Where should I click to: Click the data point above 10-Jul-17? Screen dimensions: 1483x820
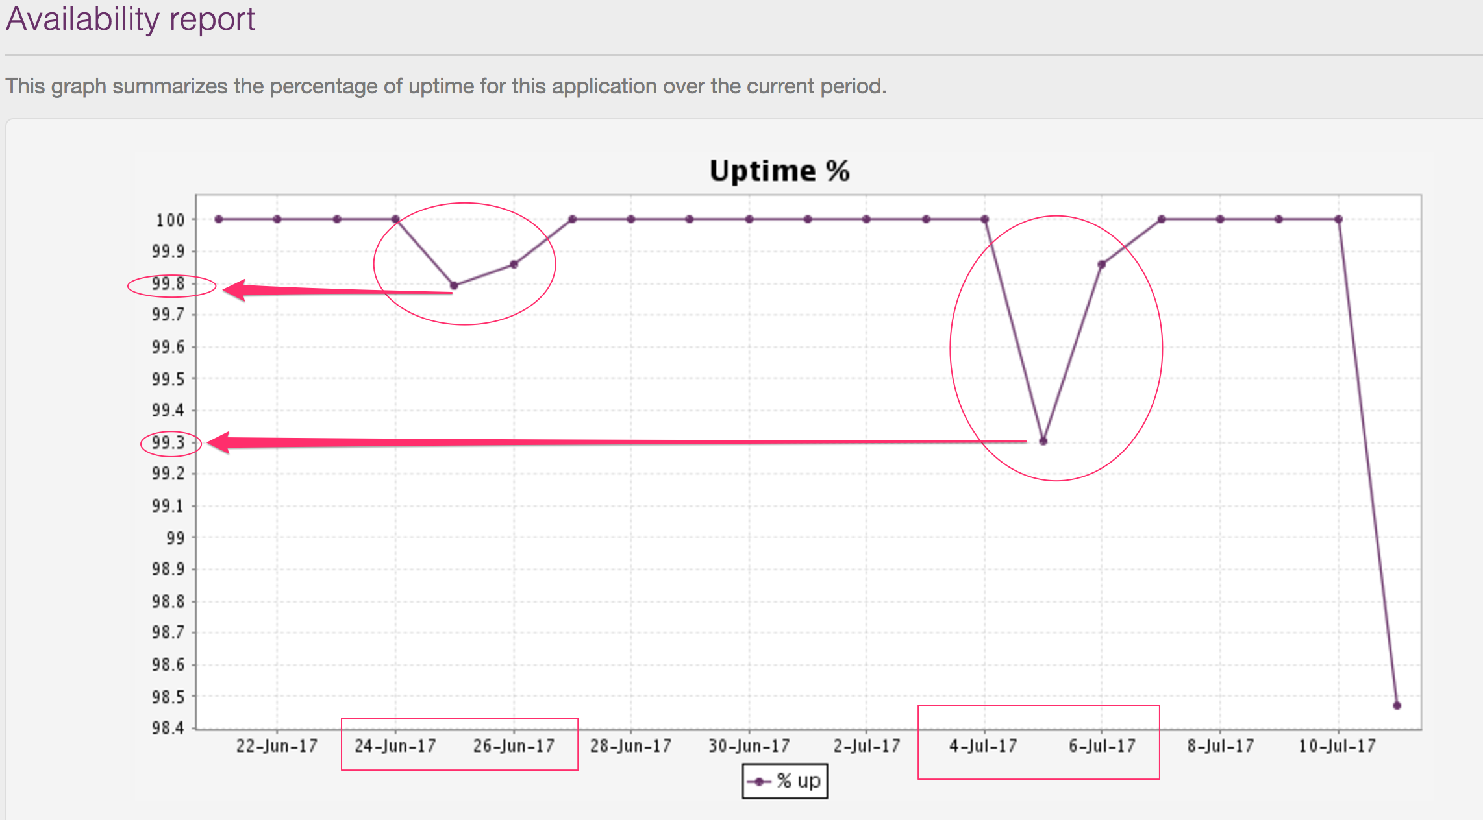[1338, 219]
